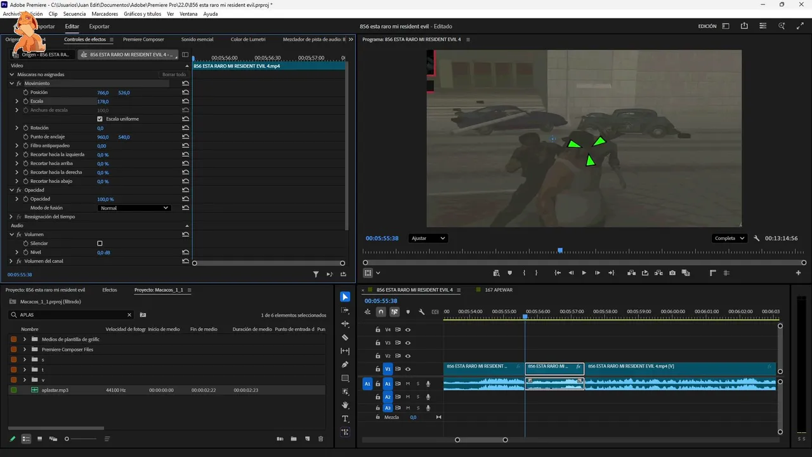Select the Rectangle tool

click(x=345, y=378)
